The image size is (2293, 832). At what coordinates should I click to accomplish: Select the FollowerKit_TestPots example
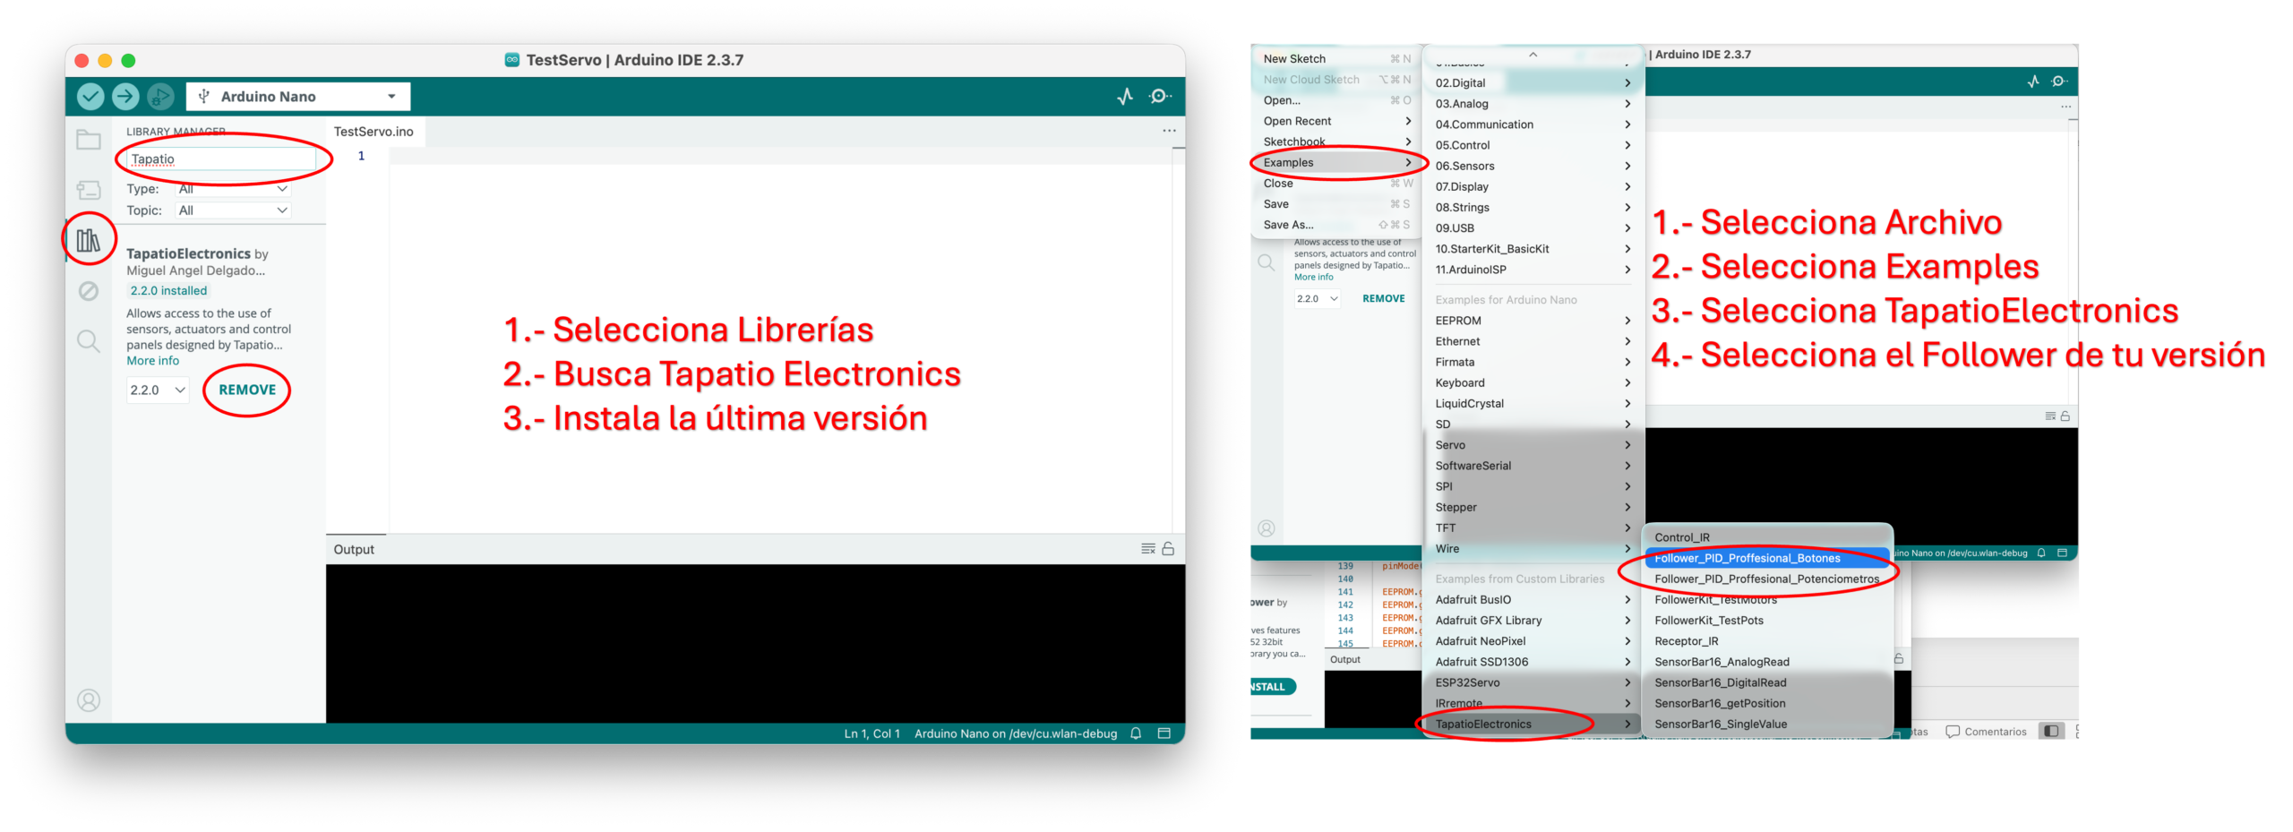[x=1765, y=621]
